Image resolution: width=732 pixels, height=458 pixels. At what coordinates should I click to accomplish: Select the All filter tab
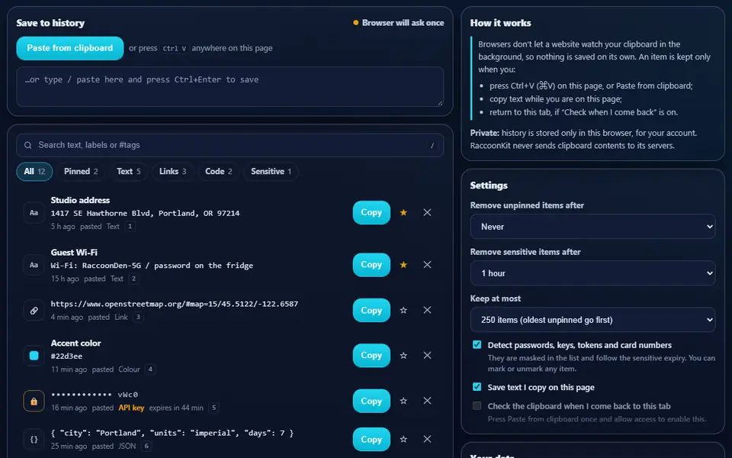(34, 172)
